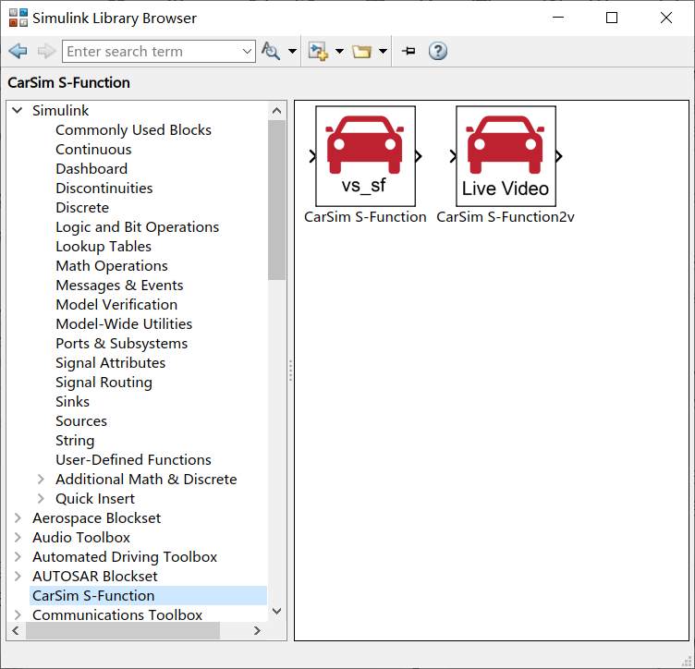
Task: Select the Continuous library
Action: [x=93, y=150]
